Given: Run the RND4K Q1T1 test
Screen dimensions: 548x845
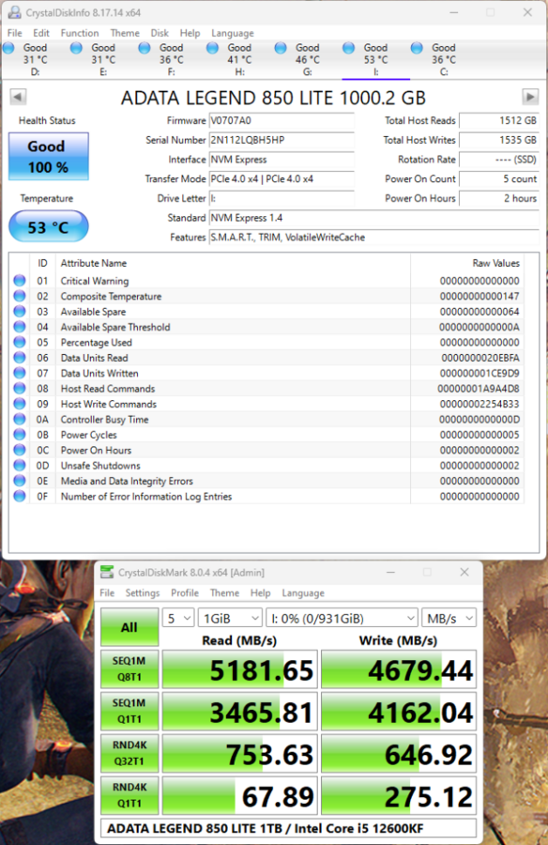Looking at the screenshot, I should (129, 795).
